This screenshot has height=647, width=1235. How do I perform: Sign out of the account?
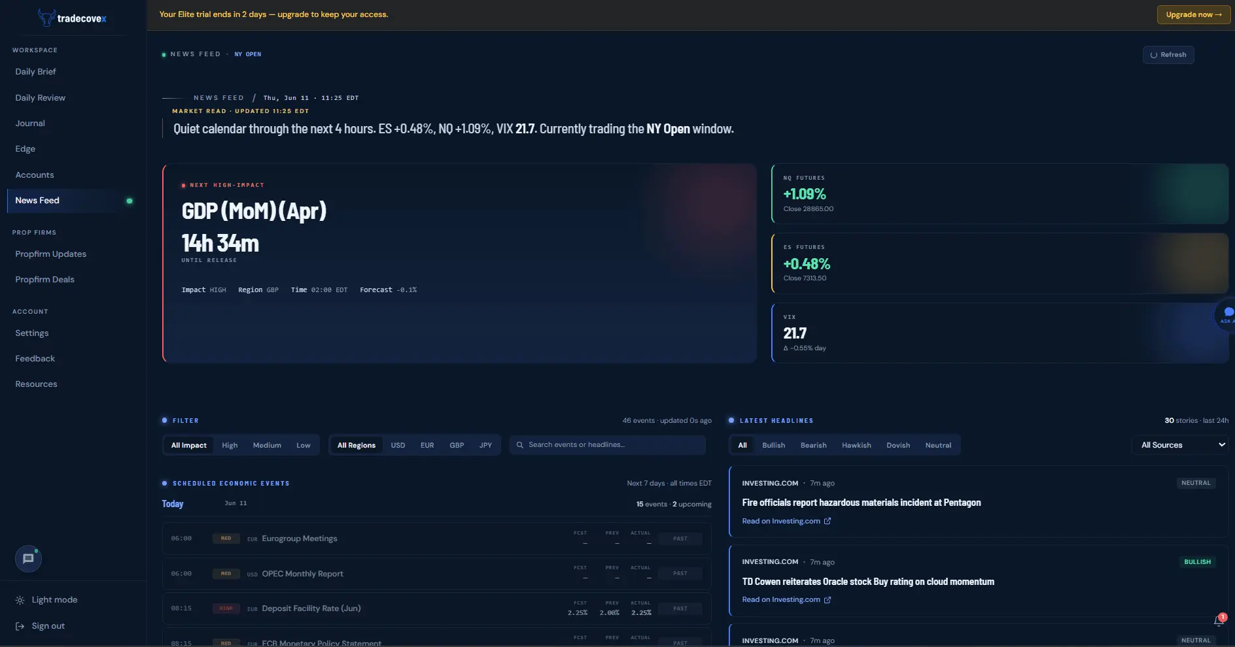[x=48, y=626]
